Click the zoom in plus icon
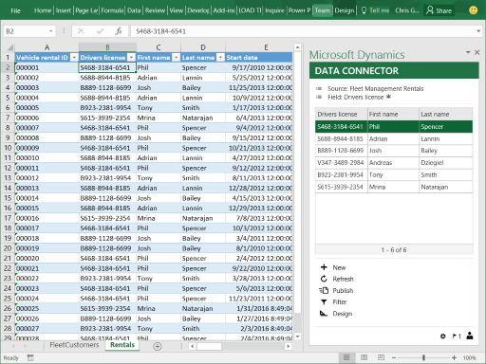 454,357
